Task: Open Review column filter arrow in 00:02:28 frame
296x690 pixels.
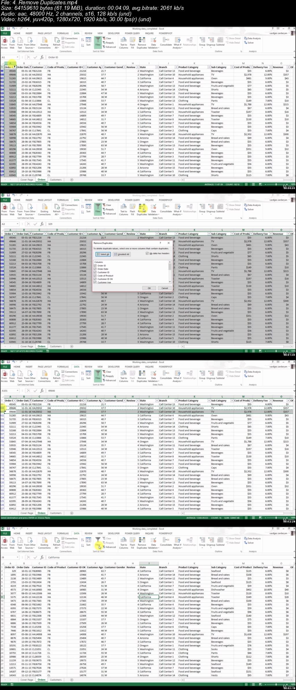Action: coord(137,401)
